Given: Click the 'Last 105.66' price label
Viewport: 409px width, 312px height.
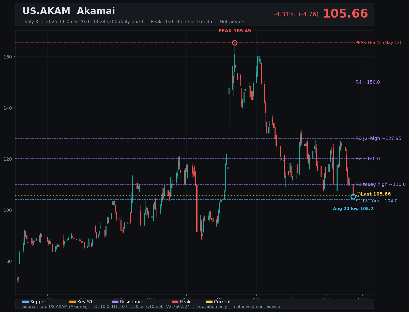Looking at the screenshot, I should point(376,194).
